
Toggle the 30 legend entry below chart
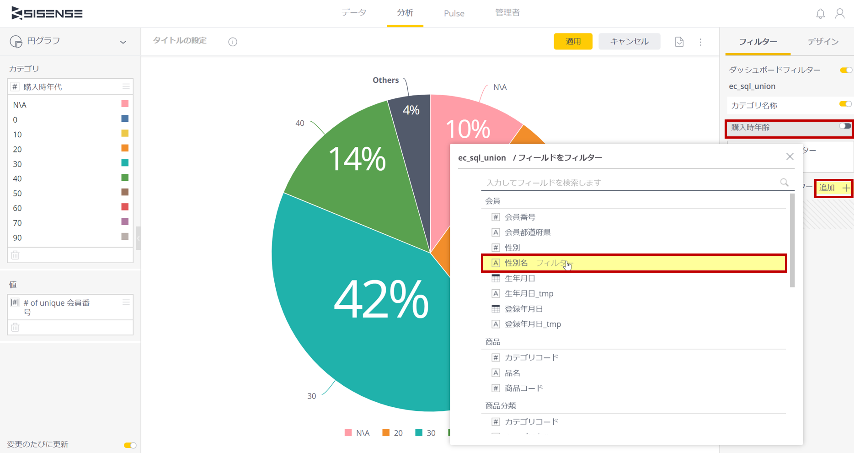(x=426, y=433)
